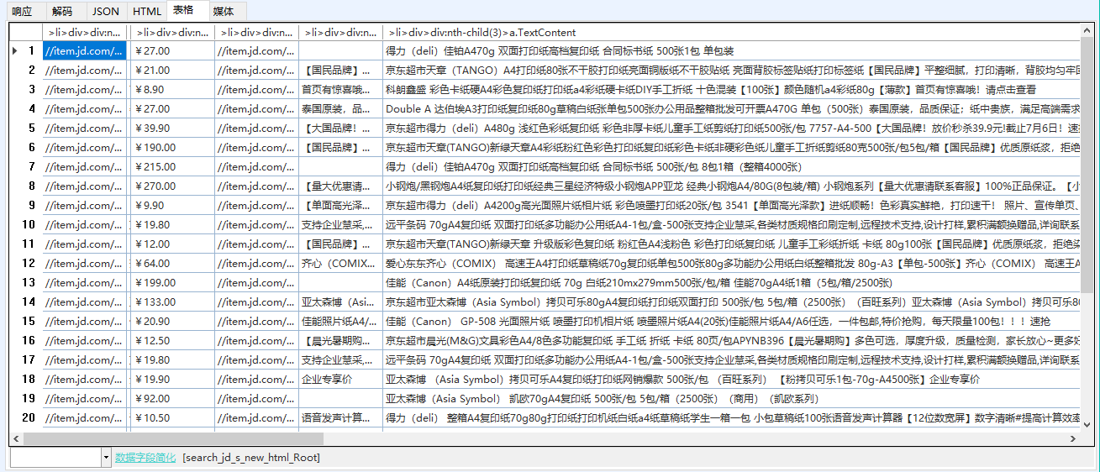
Task: Click the [search_jd_s_new_html_Root] label
Action: pos(251,458)
